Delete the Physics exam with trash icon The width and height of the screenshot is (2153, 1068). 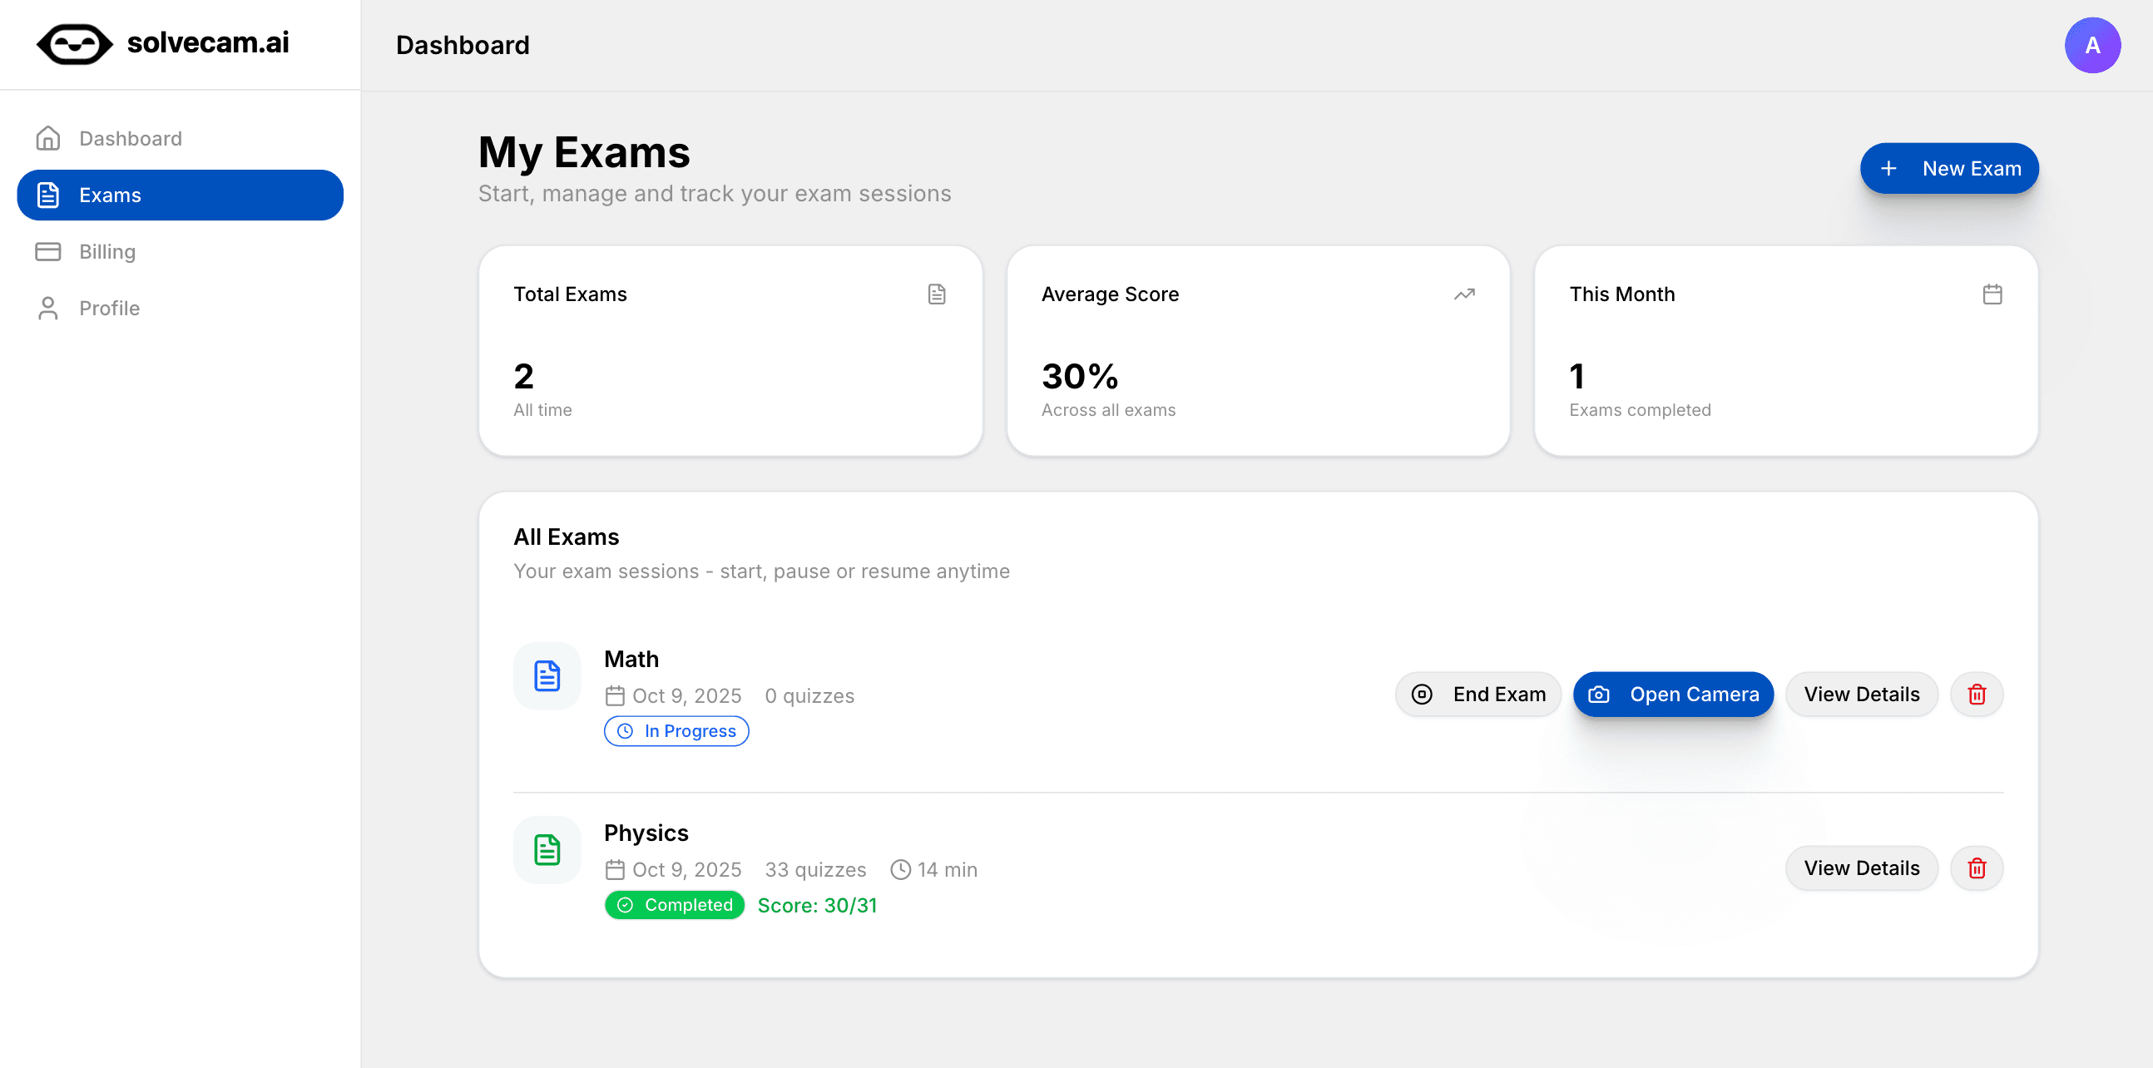coord(1976,868)
